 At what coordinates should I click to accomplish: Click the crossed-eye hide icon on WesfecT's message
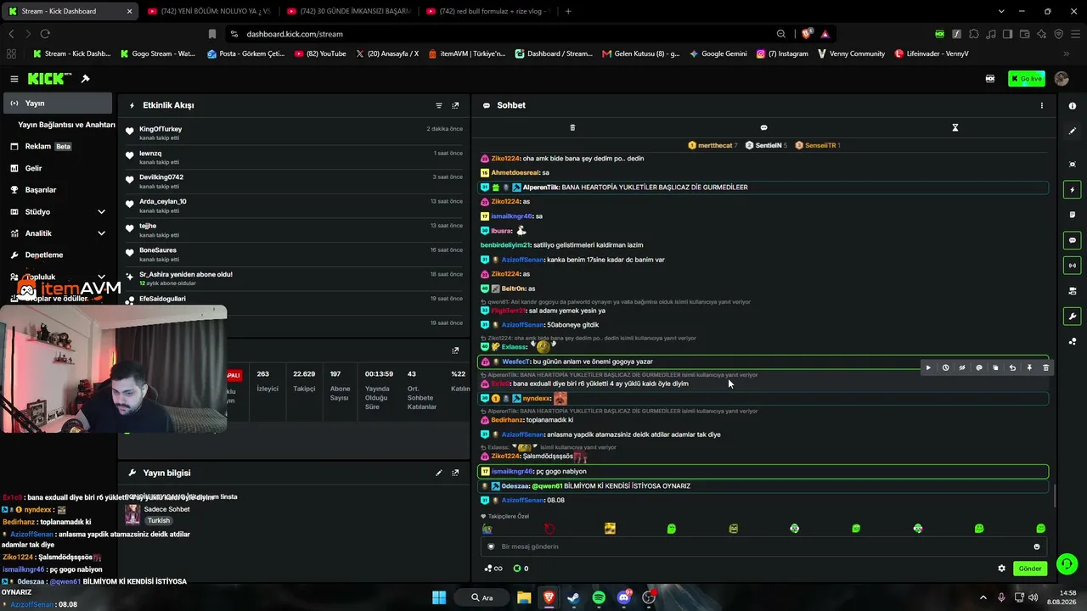pyautogui.click(x=962, y=368)
